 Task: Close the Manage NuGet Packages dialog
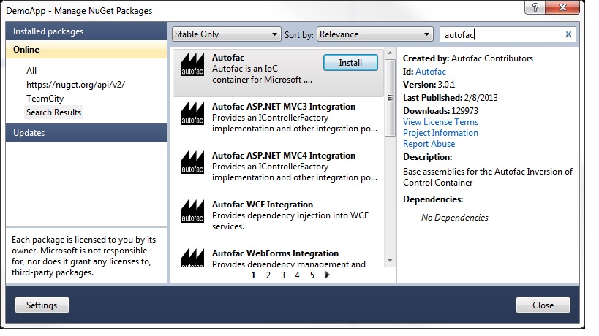[543, 305]
